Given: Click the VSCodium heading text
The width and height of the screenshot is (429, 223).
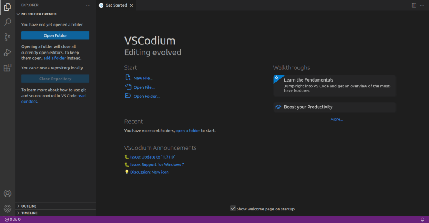Looking at the screenshot, I should [150, 41].
